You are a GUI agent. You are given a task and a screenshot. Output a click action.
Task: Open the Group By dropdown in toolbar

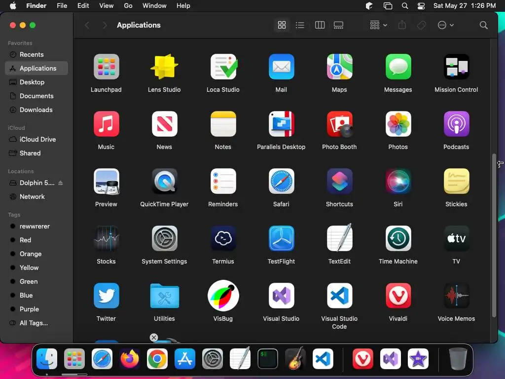(378, 25)
